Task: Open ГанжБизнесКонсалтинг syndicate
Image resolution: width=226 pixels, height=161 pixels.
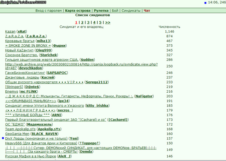Action: (x=25, y=73)
